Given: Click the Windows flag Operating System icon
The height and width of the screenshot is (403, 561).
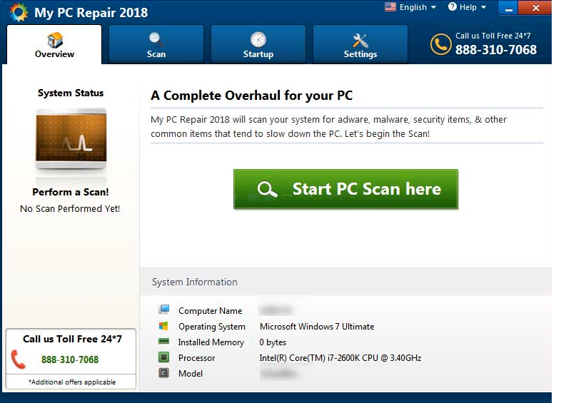Looking at the screenshot, I should coord(164,326).
